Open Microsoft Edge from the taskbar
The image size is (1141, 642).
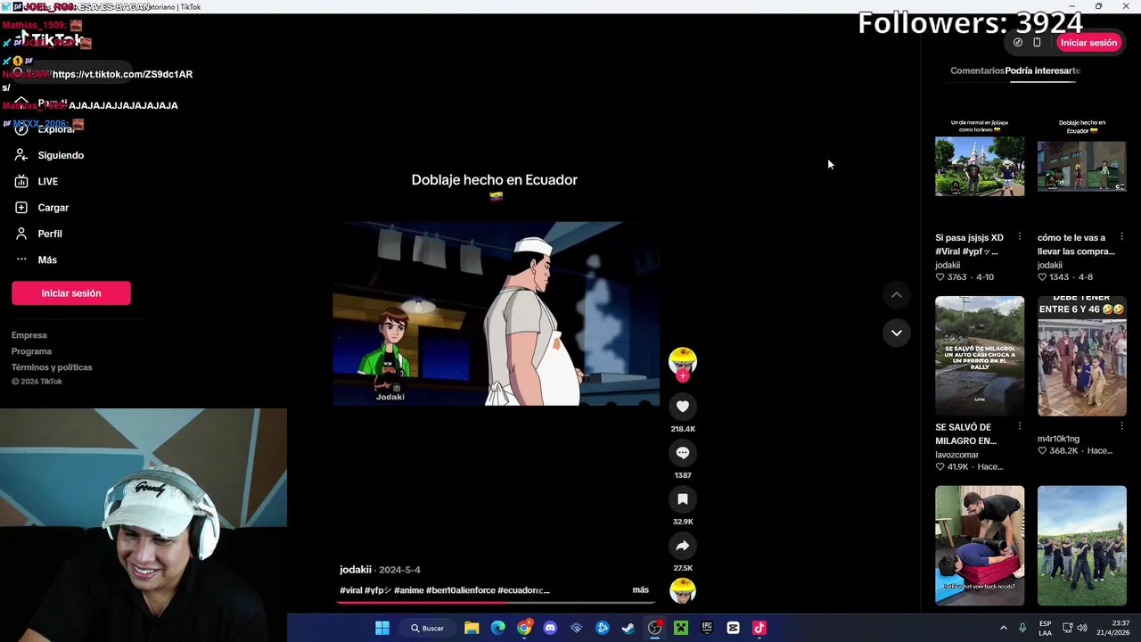point(497,628)
